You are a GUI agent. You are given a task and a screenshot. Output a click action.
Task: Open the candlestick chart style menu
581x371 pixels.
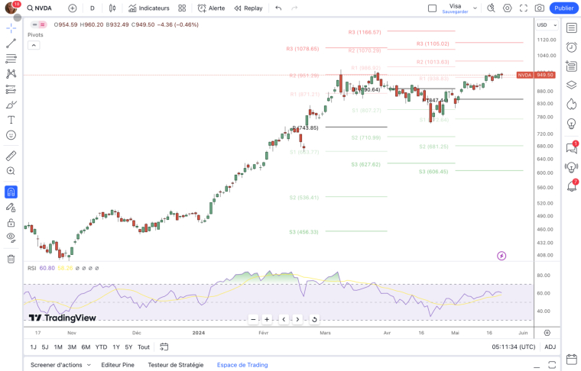click(x=112, y=8)
